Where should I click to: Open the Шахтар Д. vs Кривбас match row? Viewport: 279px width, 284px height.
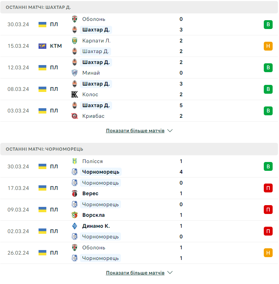tap(139, 111)
